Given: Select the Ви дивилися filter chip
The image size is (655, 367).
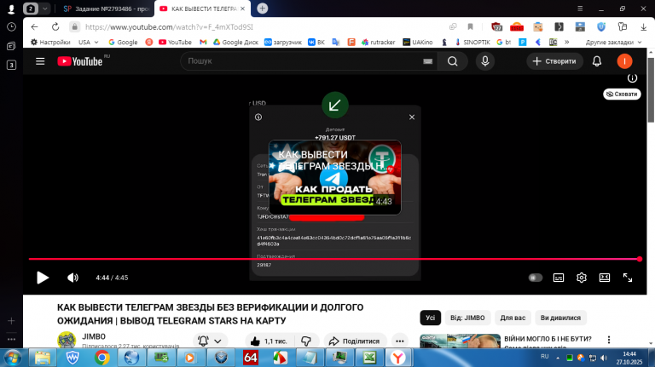Looking at the screenshot, I should [x=560, y=318].
